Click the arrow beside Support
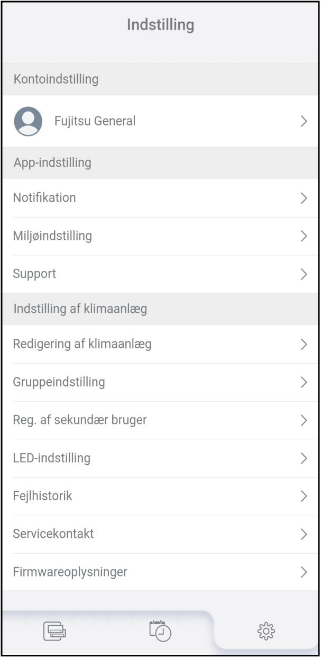The image size is (321, 658). tap(304, 274)
